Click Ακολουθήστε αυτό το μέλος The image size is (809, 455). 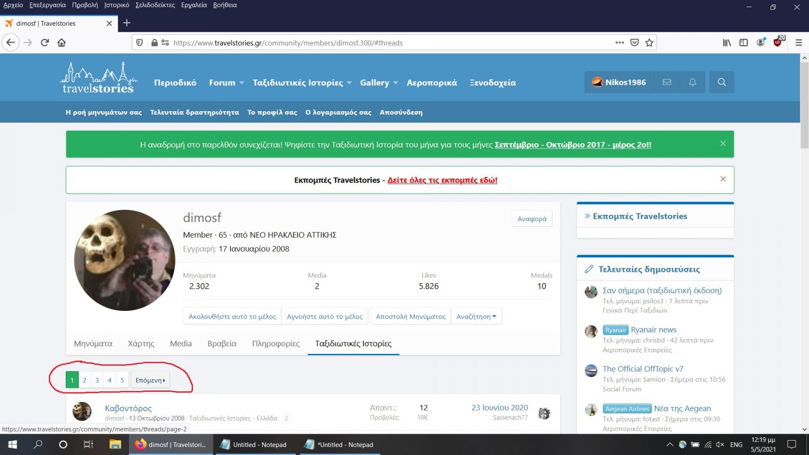pyautogui.click(x=232, y=316)
